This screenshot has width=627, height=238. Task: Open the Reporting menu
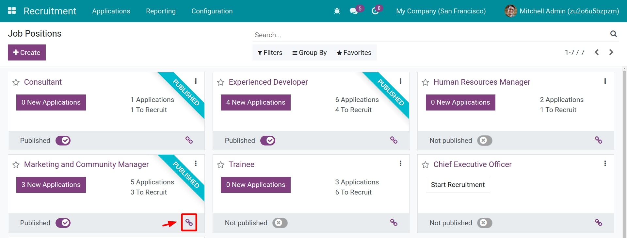161,11
